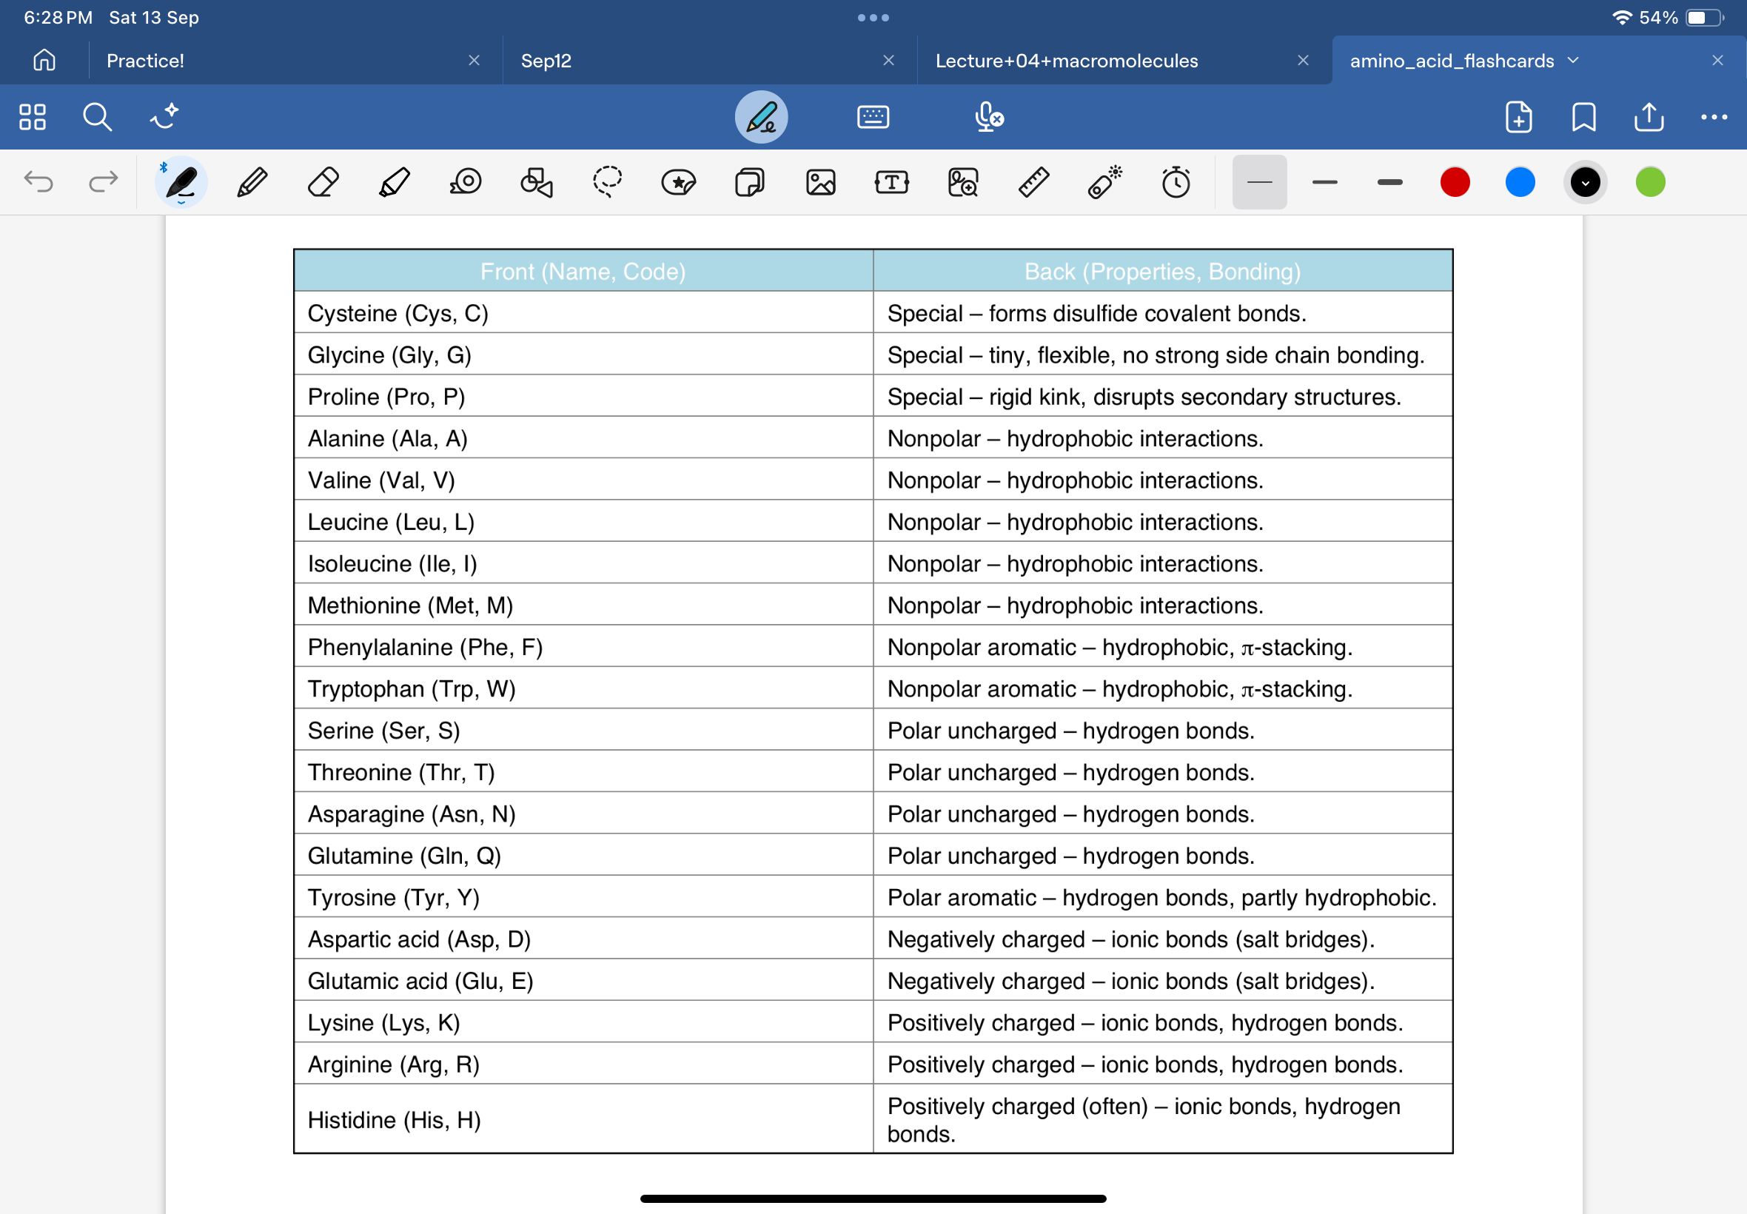Tap the 'Methionine (Met, M)' cell
The height and width of the screenshot is (1214, 1747).
coord(583,605)
